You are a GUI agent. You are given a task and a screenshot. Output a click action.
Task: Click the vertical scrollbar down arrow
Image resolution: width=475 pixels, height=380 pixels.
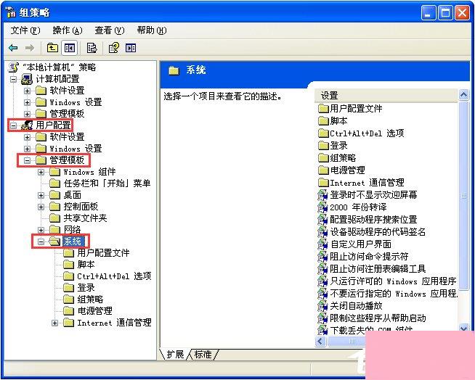(x=463, y=328)
